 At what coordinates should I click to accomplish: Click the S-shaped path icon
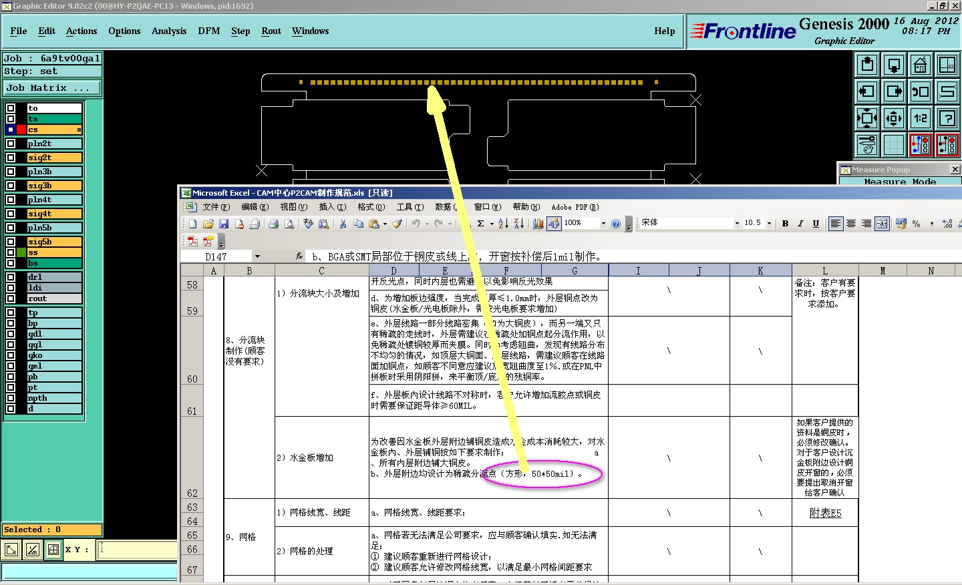pos(947,91)
